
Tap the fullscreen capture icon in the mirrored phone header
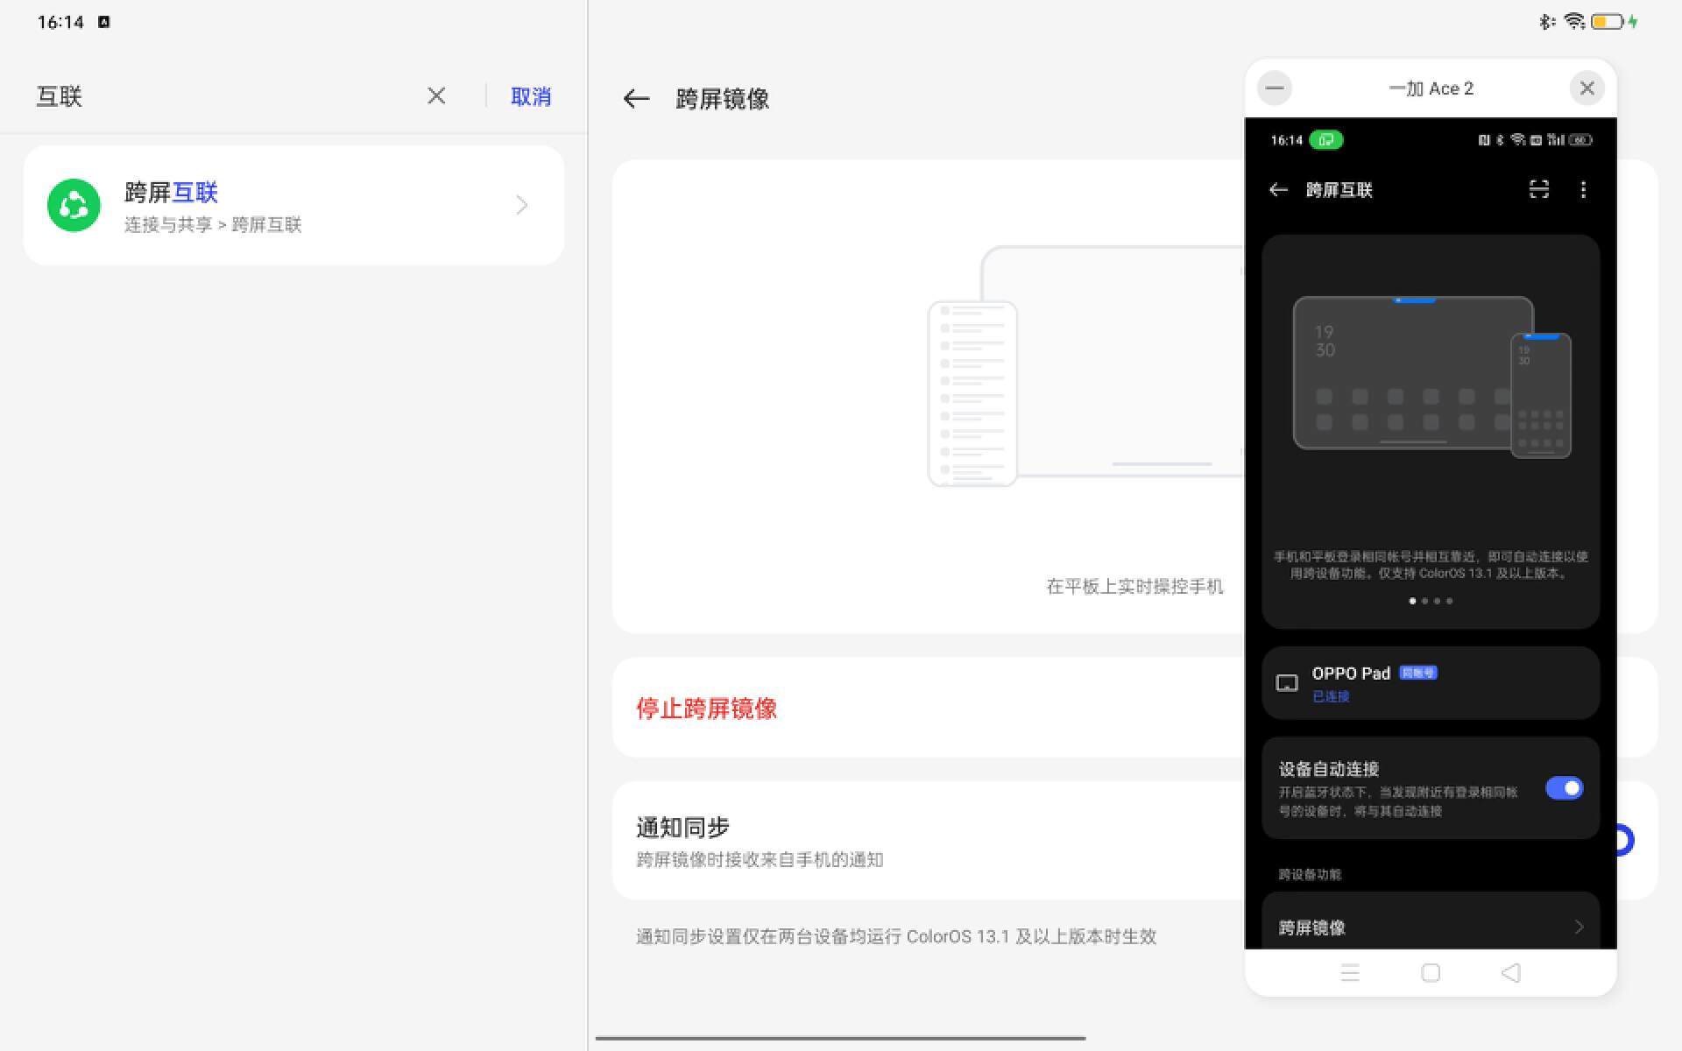[x=1539, y=190]
